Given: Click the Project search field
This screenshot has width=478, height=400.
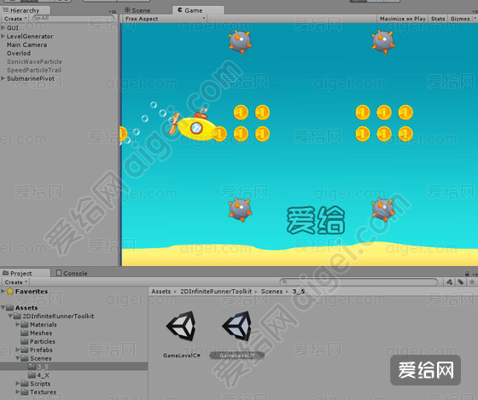Looking at the screenshot, I should click(x=358, y=282).
